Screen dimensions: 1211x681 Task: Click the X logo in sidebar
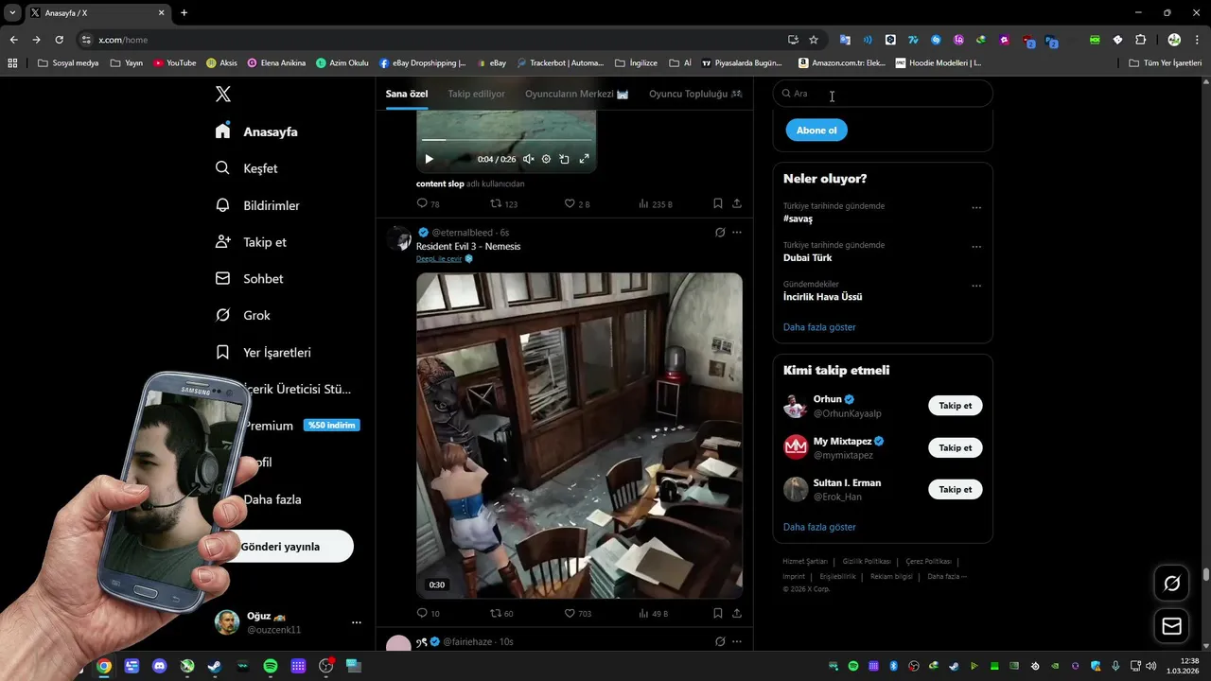point(223,94)
